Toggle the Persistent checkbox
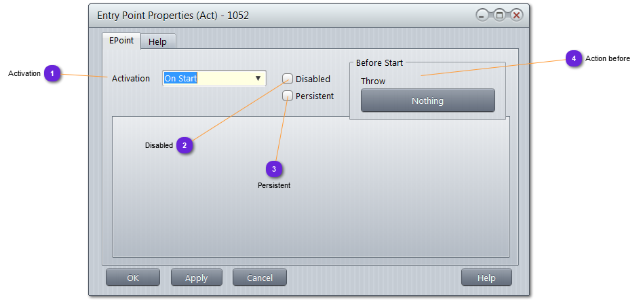 pos(288,96)
